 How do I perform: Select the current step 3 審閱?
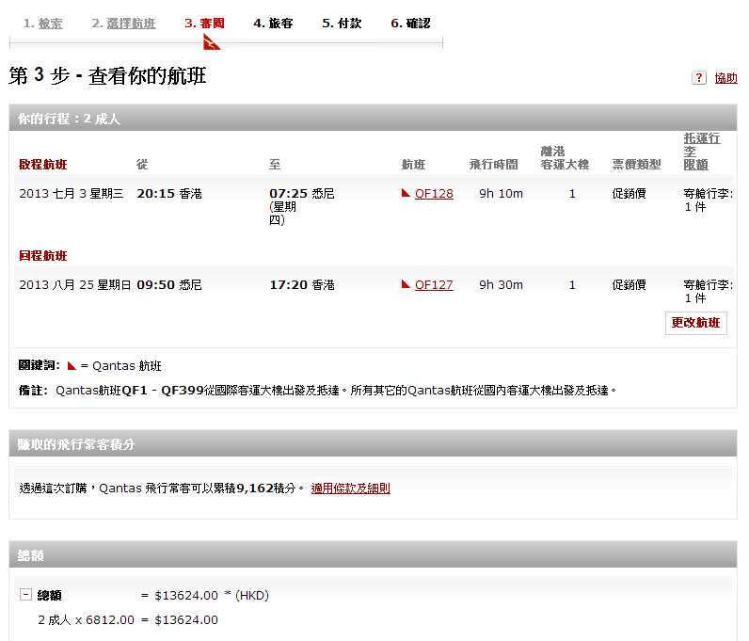(x=204, y=24)
